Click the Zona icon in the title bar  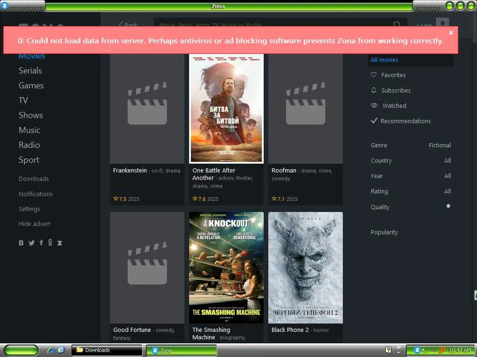[x=5, y=5]
